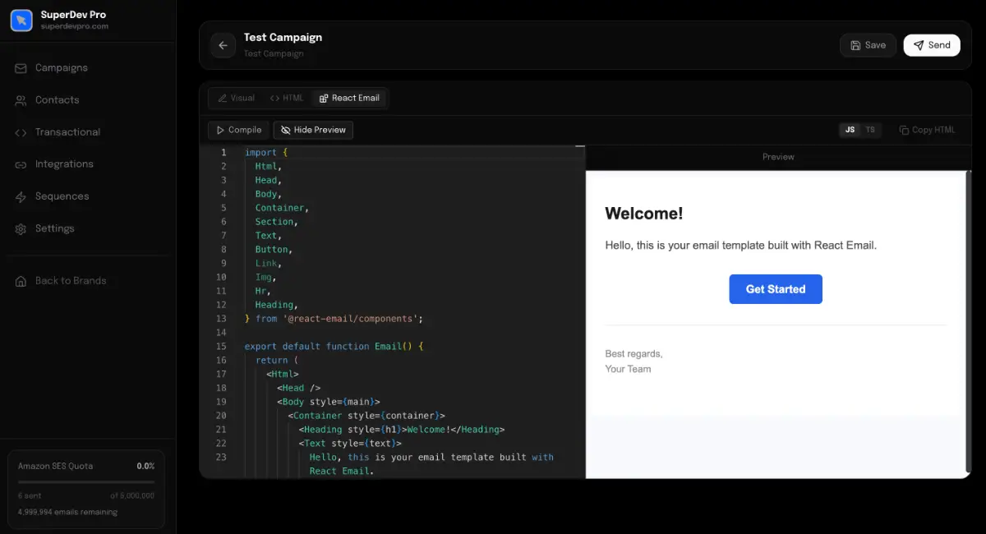Switch code language to TS
The height and width of the screenshot is (534, 986).
pos(870,130)
